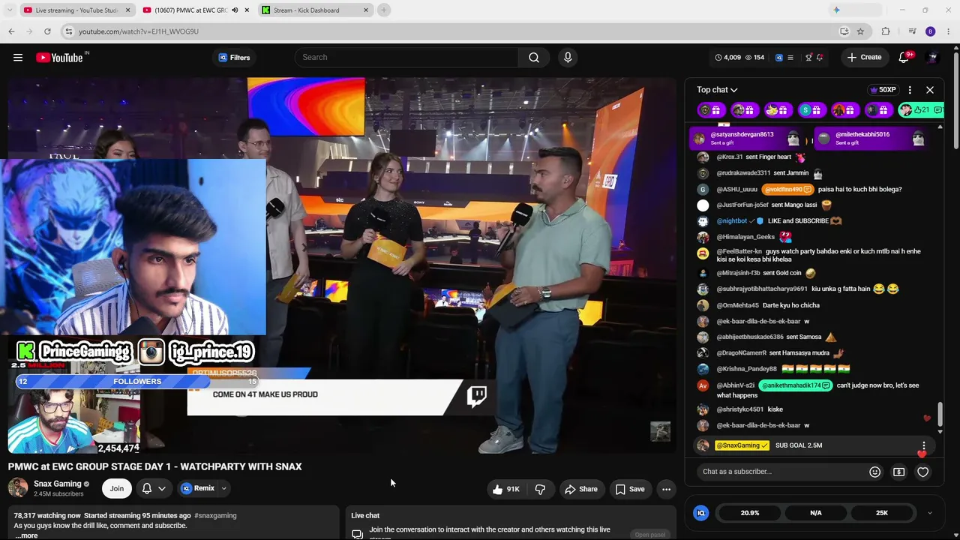This screenshot has width=960, height=540.
Task: Click the Join membership button
Action: (x=117, y=488)
